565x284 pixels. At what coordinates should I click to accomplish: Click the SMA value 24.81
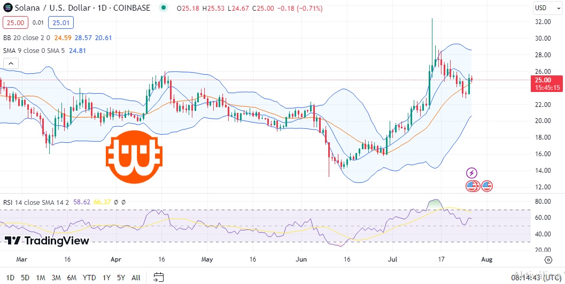pyautogui.click(x=77, y=50)
